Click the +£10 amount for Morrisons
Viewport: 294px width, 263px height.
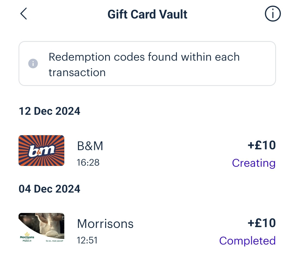point(262,223)
